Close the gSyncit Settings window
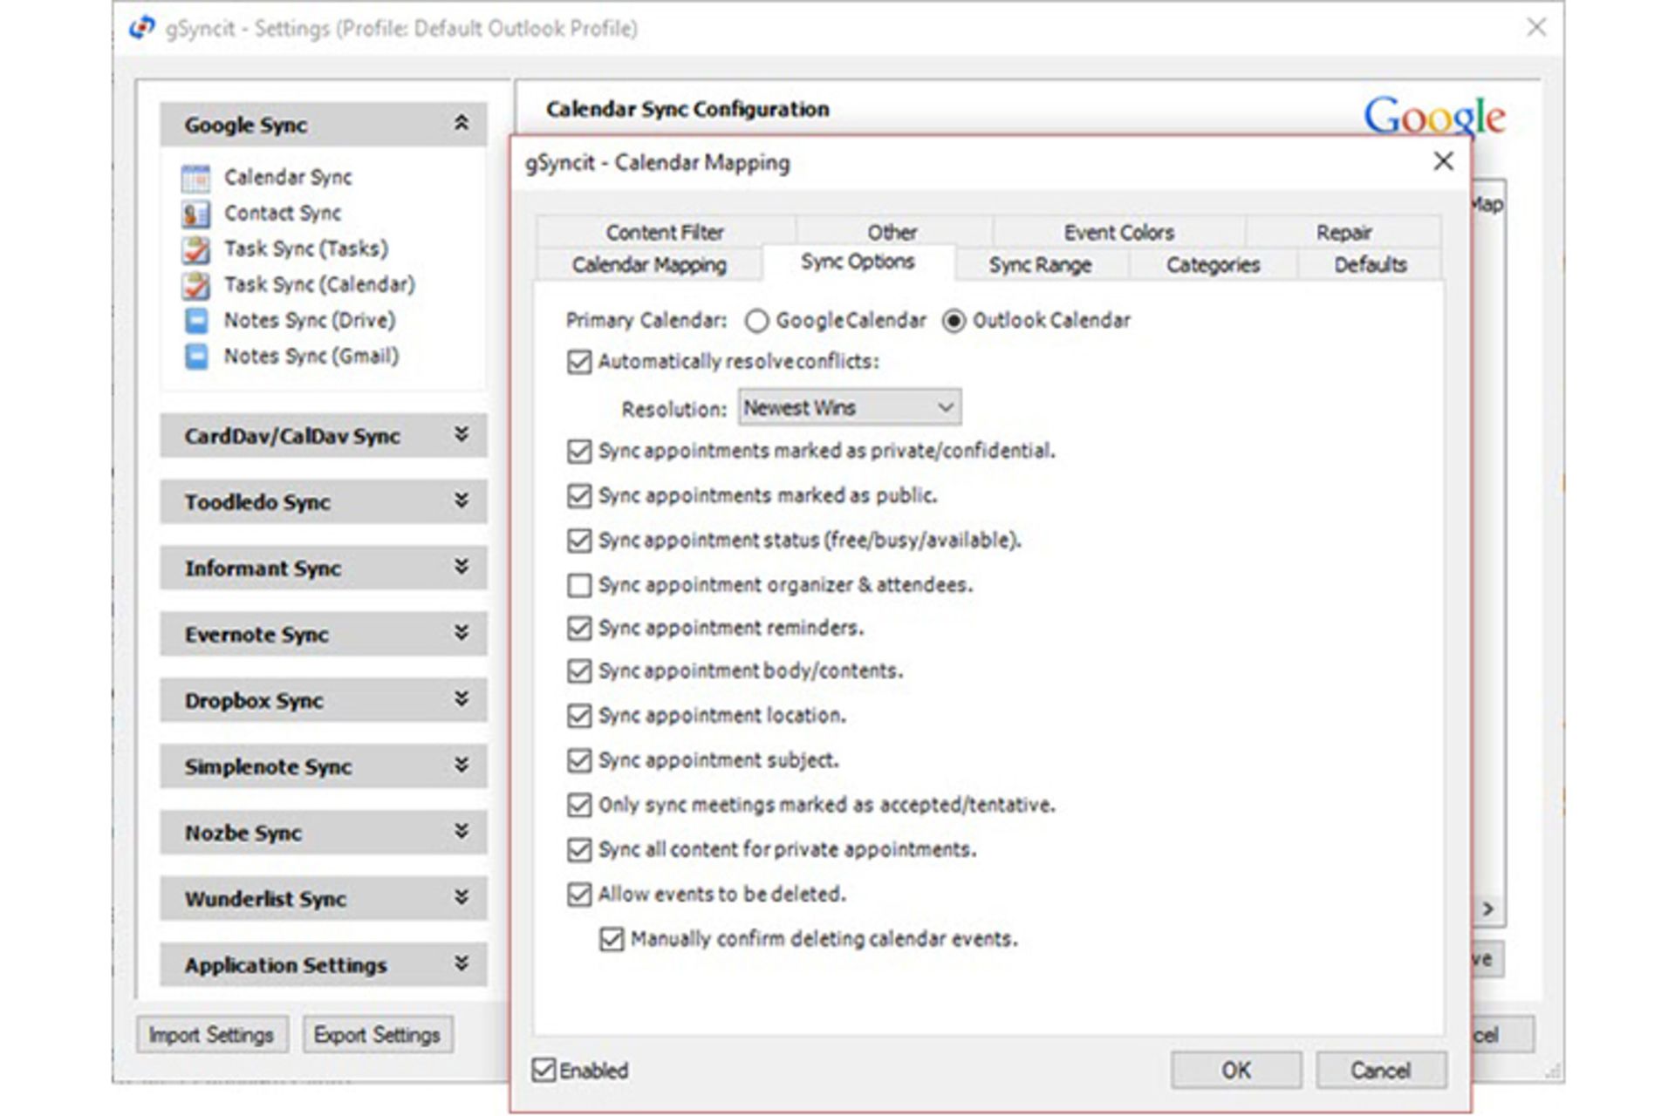Image resolution: width=1675 pixels, height=1116 pixels. 1536,28
